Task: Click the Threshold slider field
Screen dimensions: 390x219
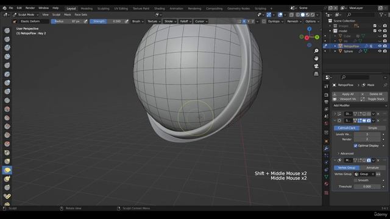Action: coord(367,187)
